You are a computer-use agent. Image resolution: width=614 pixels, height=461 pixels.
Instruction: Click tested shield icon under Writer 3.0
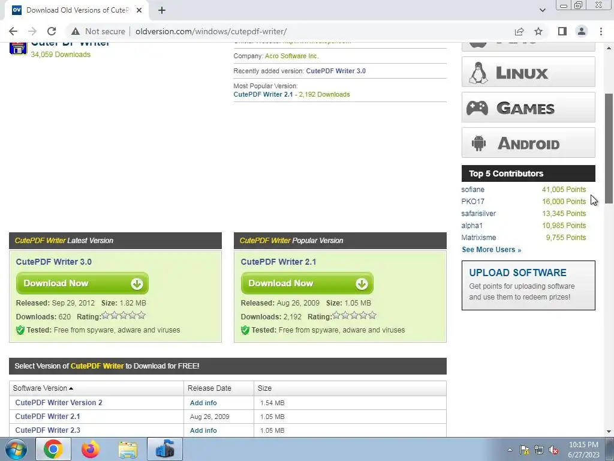(20, 330)
